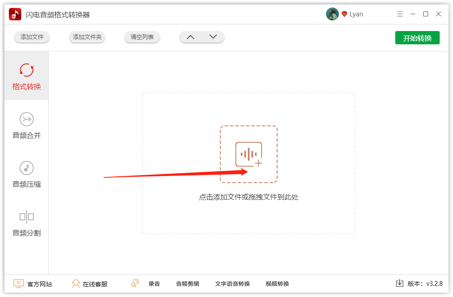Image resolution: width=453 pixels, height=297 pixels.
Task: Click the upward chevron to move item up
Action: [x=190, y=37]
